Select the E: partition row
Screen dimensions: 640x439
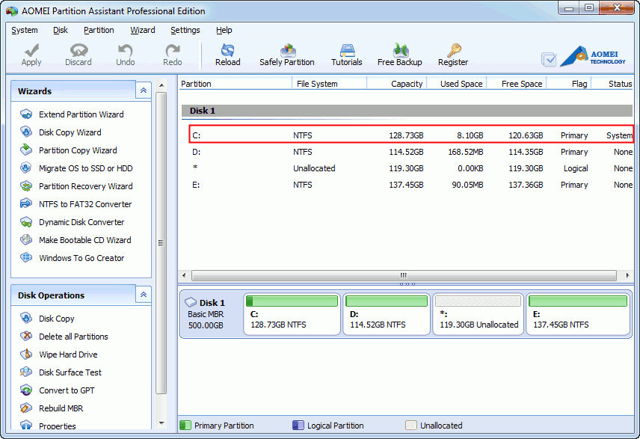click(x=411, y=185)
